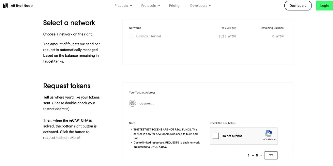
Task: Click the 0 ATOM remaining balance
Action: 278,36
